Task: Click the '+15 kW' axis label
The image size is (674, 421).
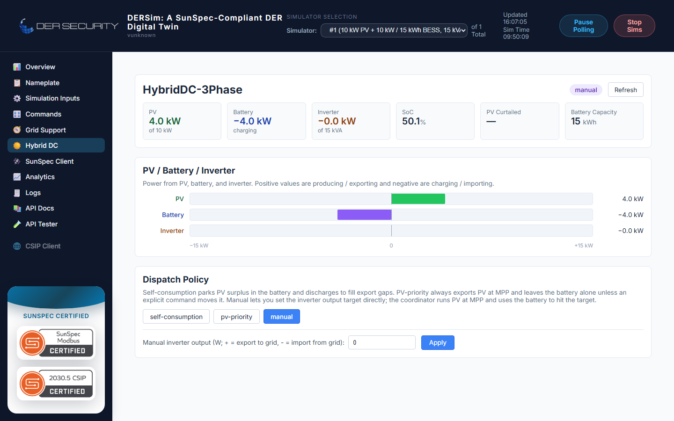Action: click(584, 246)
